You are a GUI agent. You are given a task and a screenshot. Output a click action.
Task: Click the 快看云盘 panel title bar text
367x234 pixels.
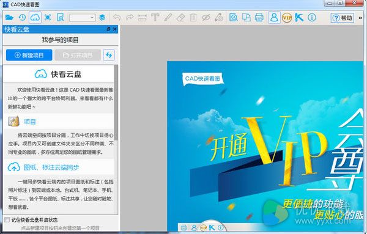(17, 29)
